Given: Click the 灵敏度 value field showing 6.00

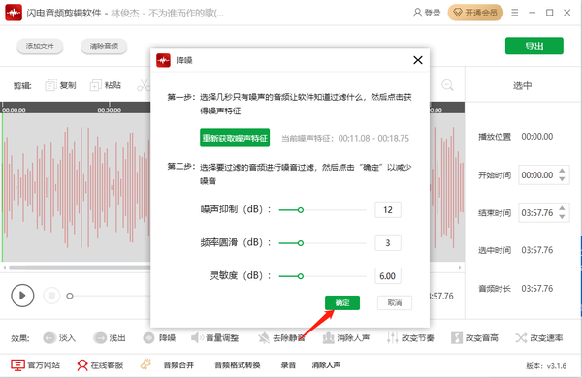Looking at the screenshot, I should point(388,276).
